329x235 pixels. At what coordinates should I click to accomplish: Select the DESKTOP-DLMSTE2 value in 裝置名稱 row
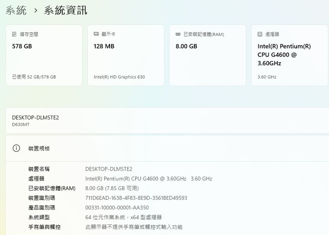(109, 169)
